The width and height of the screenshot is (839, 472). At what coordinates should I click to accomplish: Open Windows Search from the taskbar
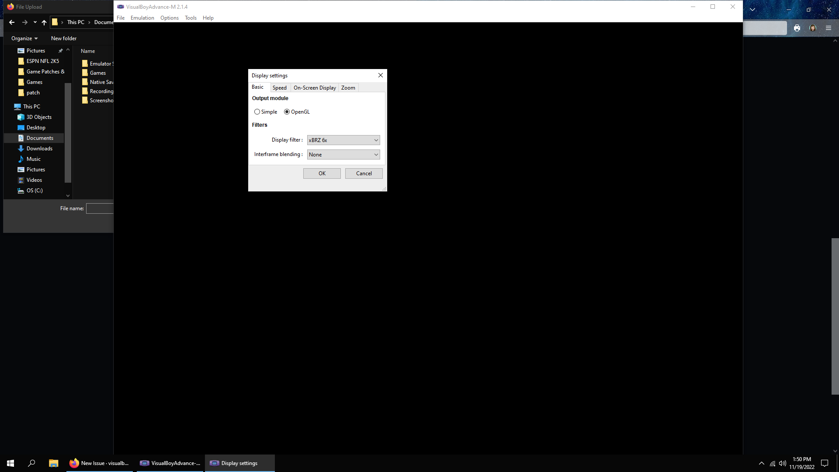coord(31,463)
